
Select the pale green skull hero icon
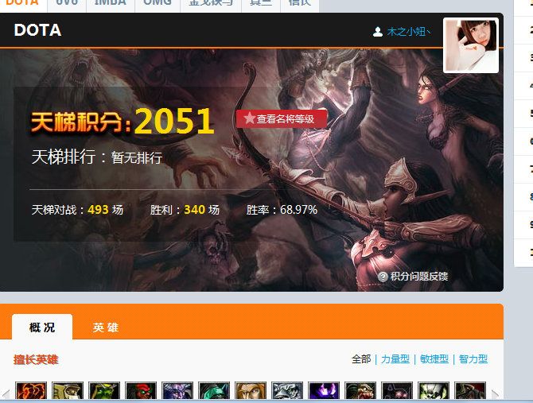[x=434, y=390]
